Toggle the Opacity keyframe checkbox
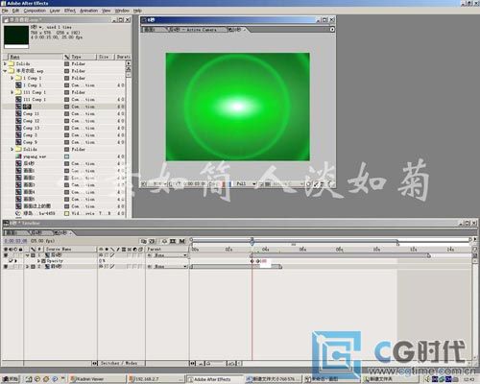 coord(11,261)
